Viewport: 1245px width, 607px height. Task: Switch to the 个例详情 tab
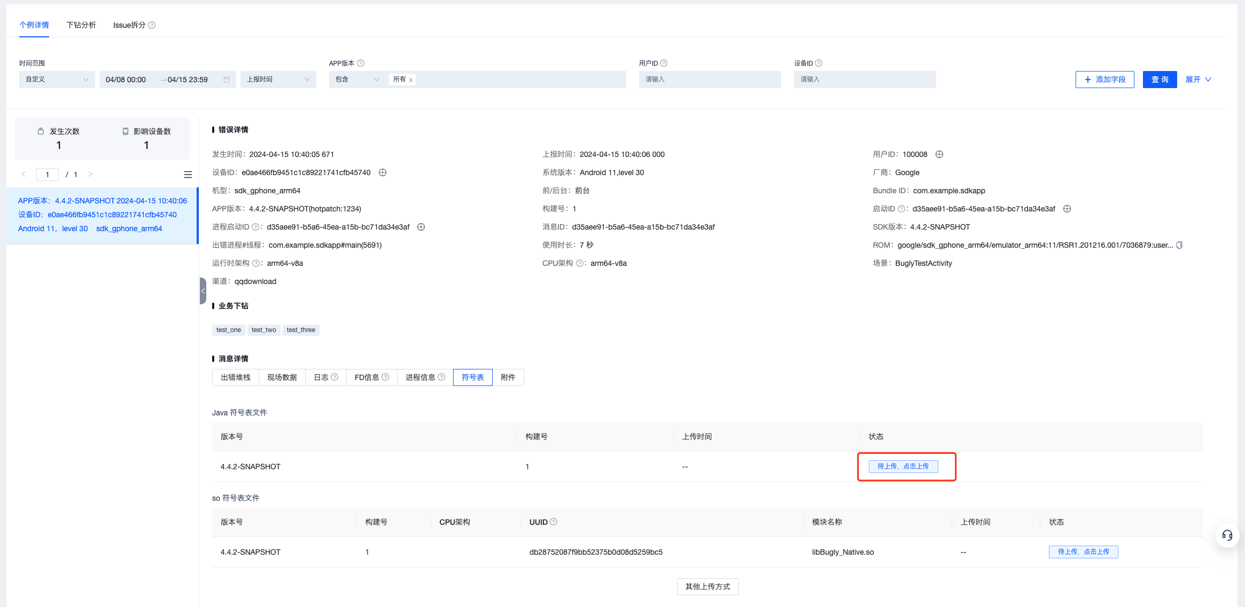34,25
